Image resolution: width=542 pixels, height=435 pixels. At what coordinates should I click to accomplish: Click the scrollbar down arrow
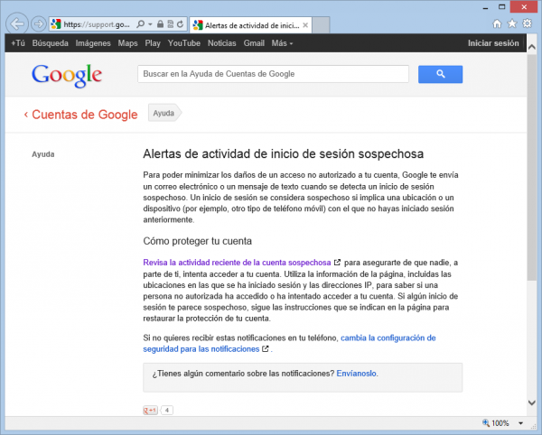[532, 403]
